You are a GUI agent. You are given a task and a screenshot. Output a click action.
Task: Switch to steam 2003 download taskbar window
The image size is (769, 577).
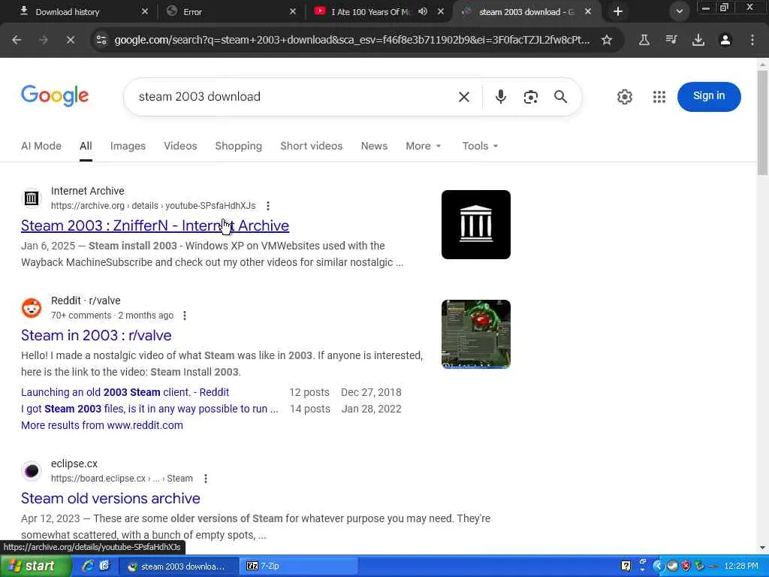click(179, 566)
